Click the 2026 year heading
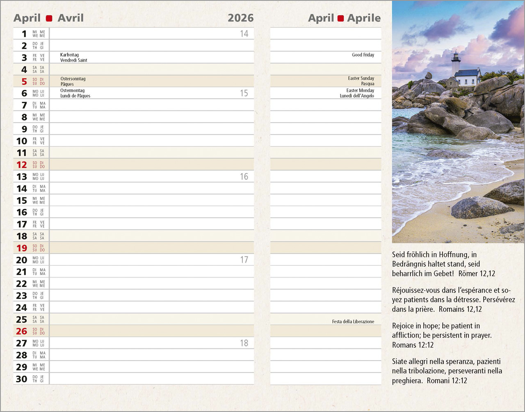The image size is (525, 412). (x=240, y=18)
